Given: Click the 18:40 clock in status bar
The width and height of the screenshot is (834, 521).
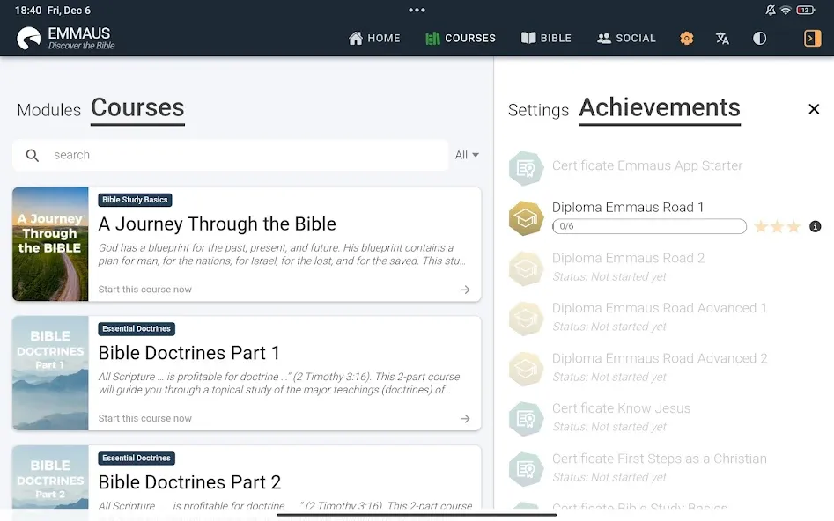Looking at the screenshot, I should [28, 10].
